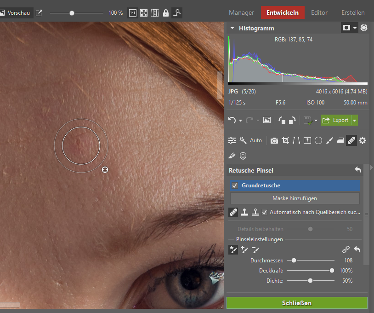Click the gear icon in the tool row
The image size is (374, 313).
tap(363, 140)
